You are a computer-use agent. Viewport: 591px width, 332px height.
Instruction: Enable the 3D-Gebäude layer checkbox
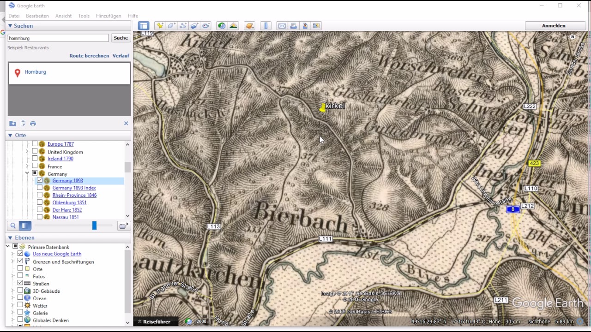pos(20,290)
